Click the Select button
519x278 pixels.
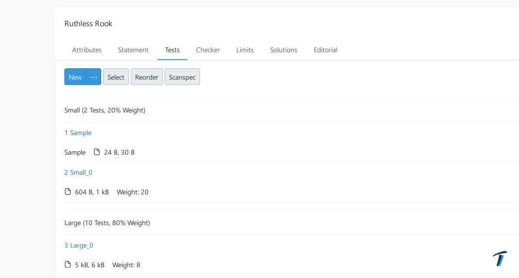click(x=116, y=77)
